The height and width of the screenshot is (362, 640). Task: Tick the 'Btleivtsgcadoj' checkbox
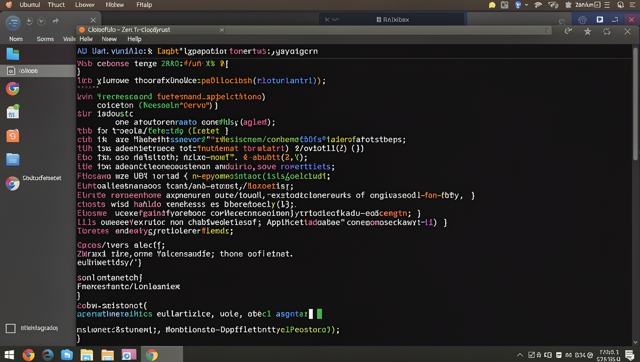(10, 328)
